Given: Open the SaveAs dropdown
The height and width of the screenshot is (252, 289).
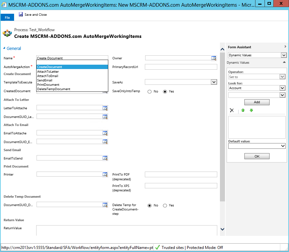Looking at the screenshot, I should pyautogui.click(x=214, y=82).
